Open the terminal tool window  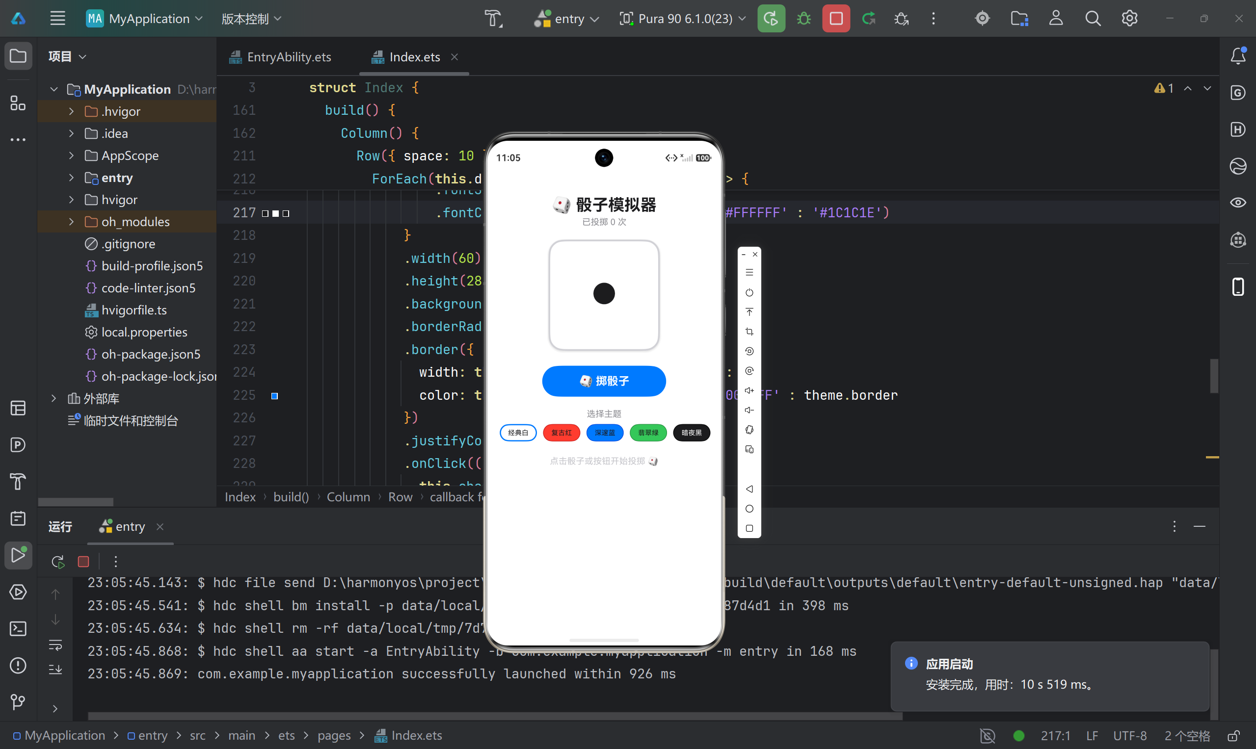(x=18, y=628)
